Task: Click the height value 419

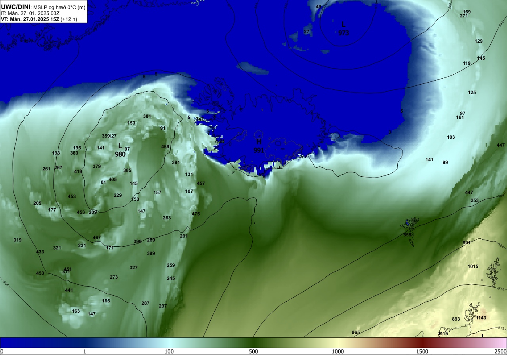Action: pyautogui.click(x=78, y=172)
